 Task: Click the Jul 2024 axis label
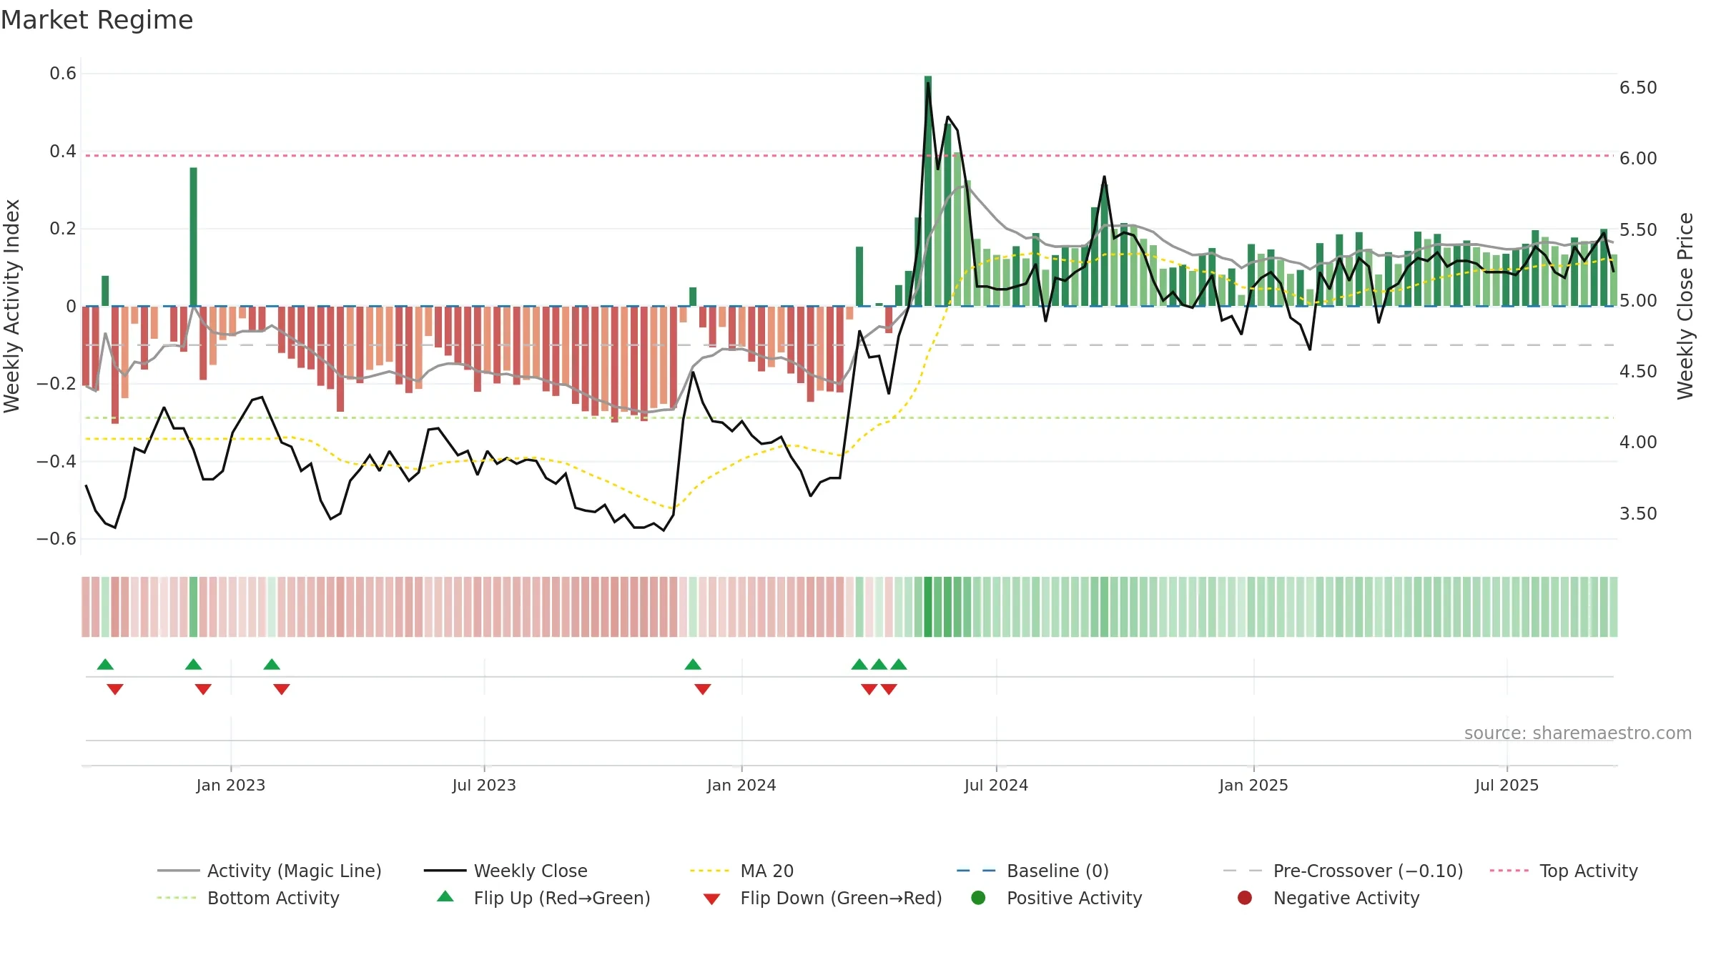(996, 785)
